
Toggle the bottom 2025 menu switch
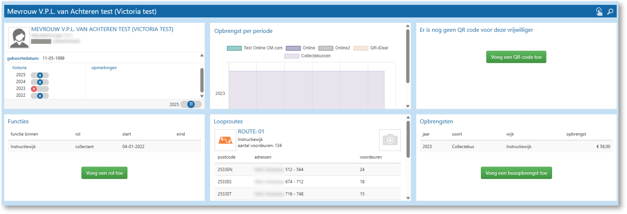[191, 104]
